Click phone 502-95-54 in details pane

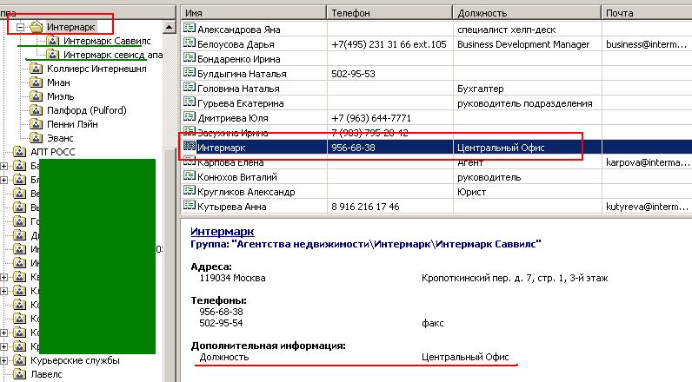[x=221, y=323]
